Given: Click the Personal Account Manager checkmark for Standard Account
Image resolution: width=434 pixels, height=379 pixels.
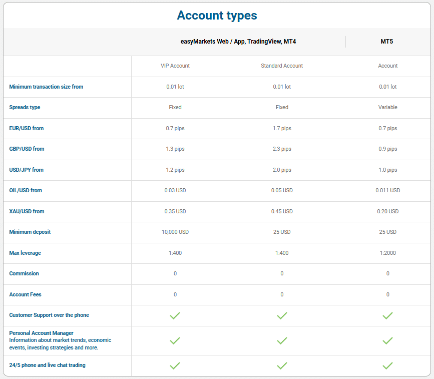Looking at the screenshot, I should coord(282,340).
